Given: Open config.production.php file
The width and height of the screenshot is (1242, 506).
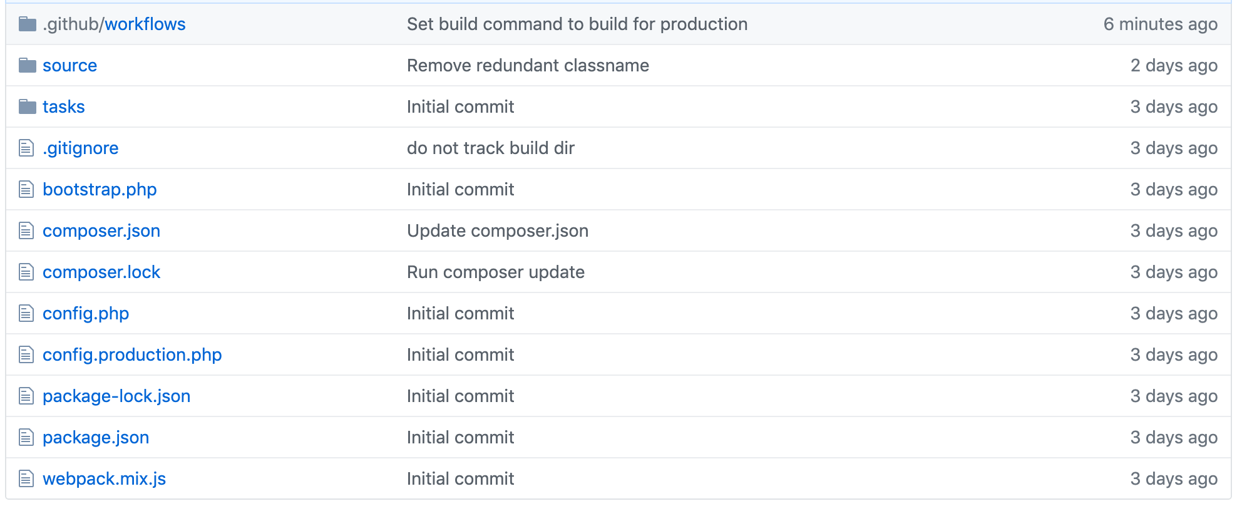Looking at the screenshot, I should [132, 355].
